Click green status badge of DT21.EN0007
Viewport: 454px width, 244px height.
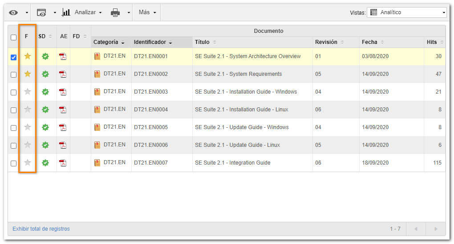pos(45,163)
